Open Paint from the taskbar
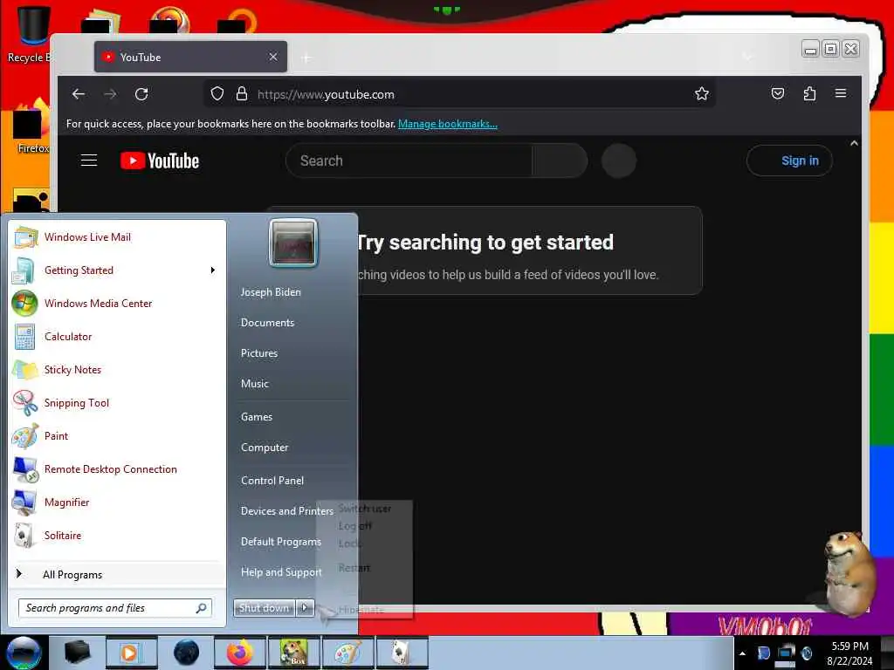Image resolution: width=894 pixels, height=670 pixels. tap(347, 653)
